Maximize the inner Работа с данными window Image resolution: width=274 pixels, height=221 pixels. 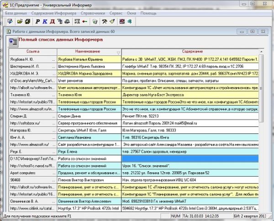click(252, 32)
